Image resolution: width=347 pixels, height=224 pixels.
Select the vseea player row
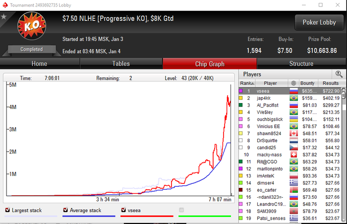coord(290,91)
